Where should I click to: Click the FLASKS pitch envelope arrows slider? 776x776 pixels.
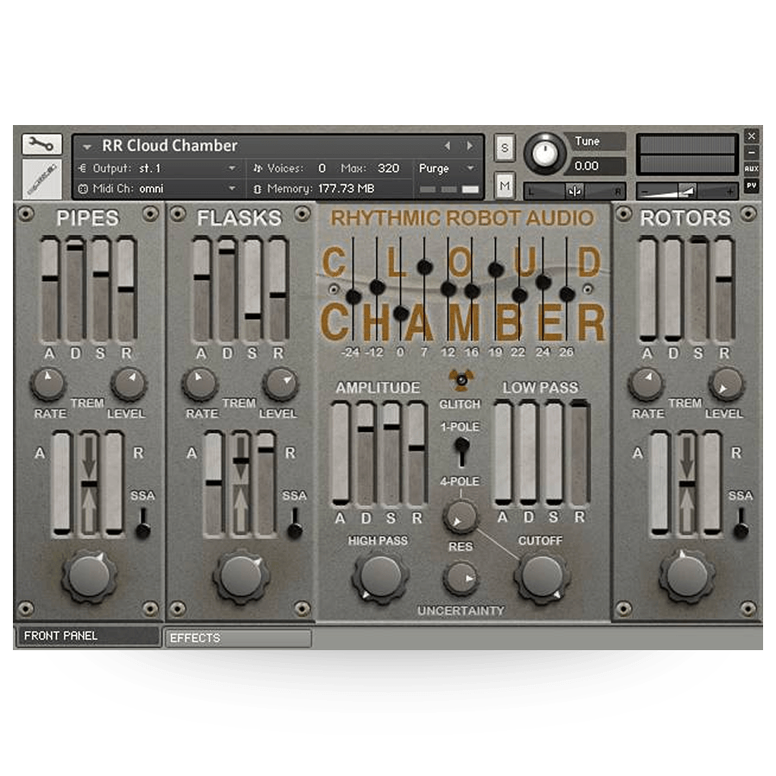241,483
